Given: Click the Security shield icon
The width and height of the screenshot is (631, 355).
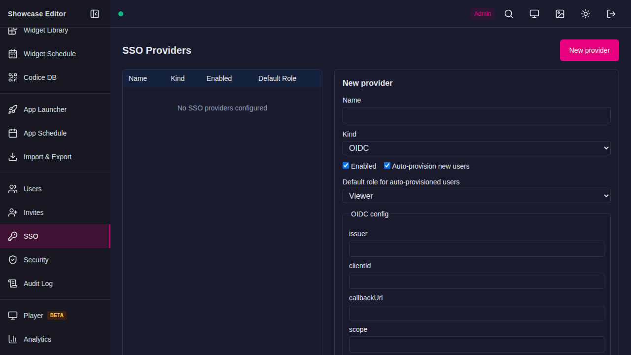Looking at the screenshot, I should [x=13, y=260].
